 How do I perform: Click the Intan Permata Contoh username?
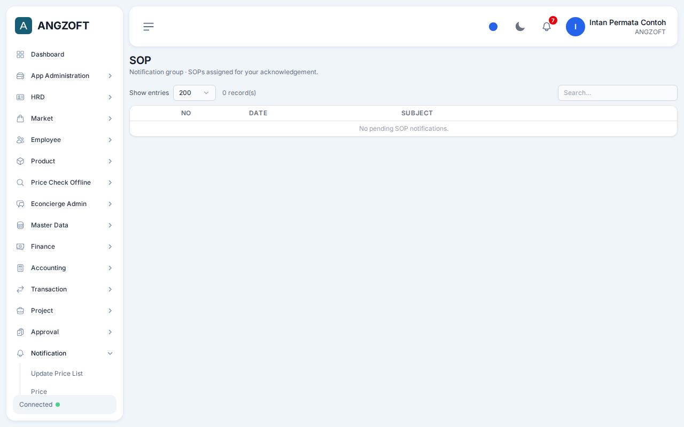click(x=627, y=22)
